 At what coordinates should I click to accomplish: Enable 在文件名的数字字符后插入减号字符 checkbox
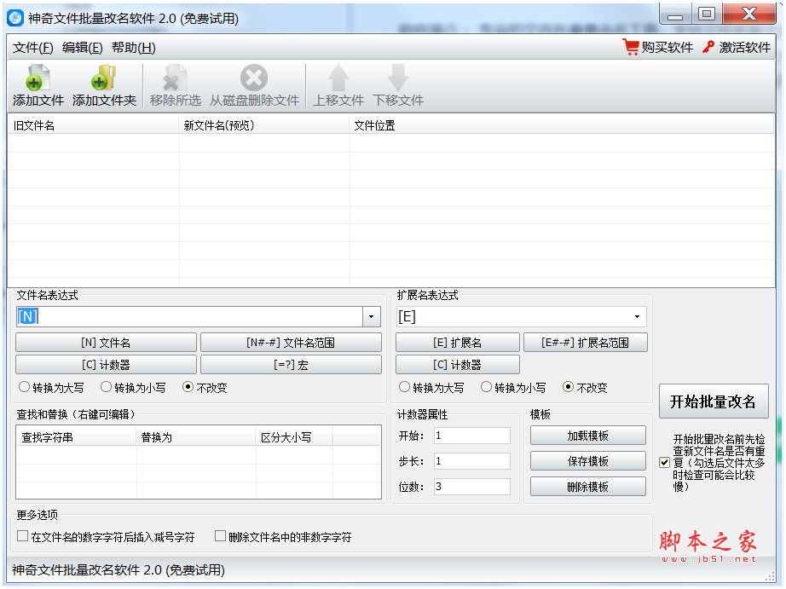[20, 534]
